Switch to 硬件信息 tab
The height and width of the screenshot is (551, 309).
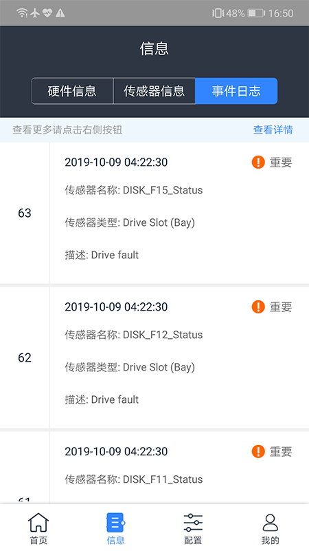(72, 91)
